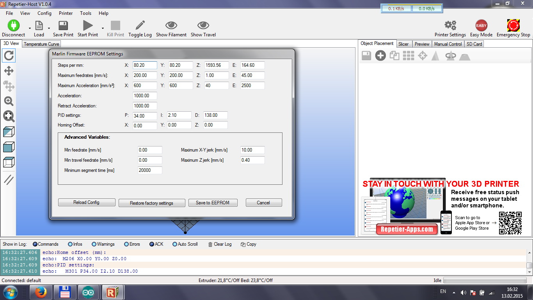Toggle the Warnings log filter
The image size is (533, 300).
click(x=103, y=244)
